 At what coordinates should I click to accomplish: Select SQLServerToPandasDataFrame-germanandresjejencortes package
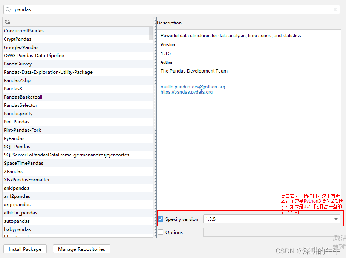coord(78,155)
